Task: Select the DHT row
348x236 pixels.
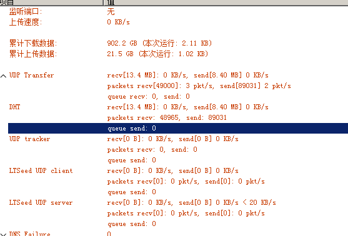Action: (178, 107)
